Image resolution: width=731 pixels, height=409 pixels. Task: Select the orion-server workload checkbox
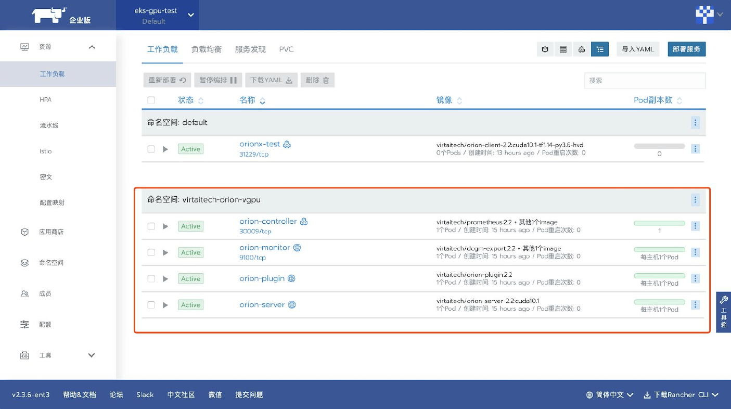point(151,305)
